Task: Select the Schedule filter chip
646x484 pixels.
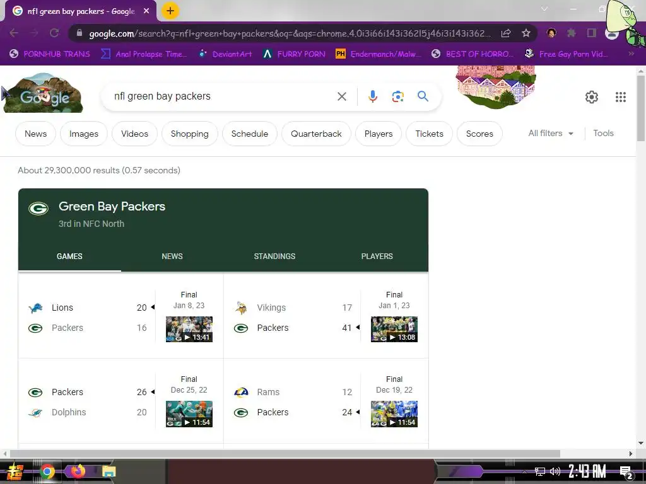Action: click(x=250, y=134)
